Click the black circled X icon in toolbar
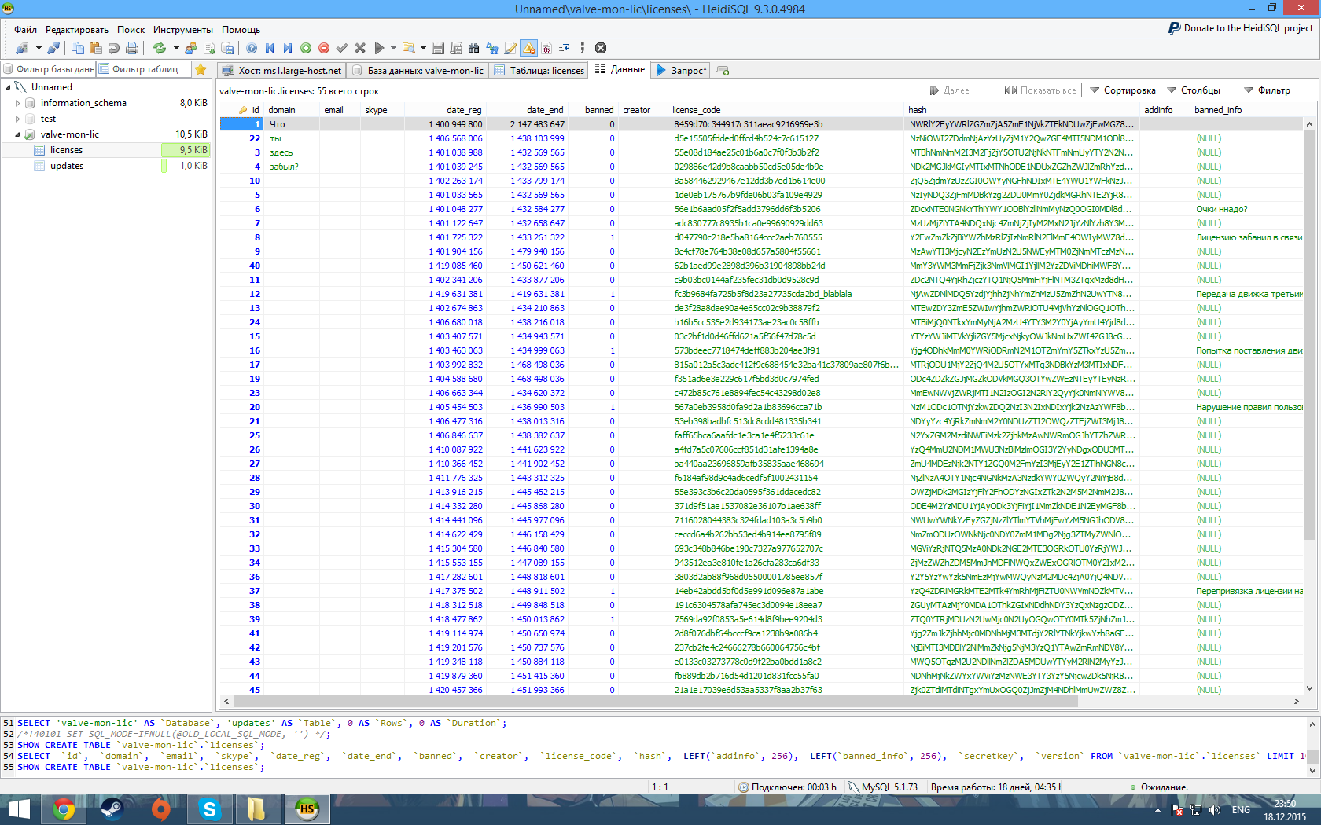 (x=601, y=48)
